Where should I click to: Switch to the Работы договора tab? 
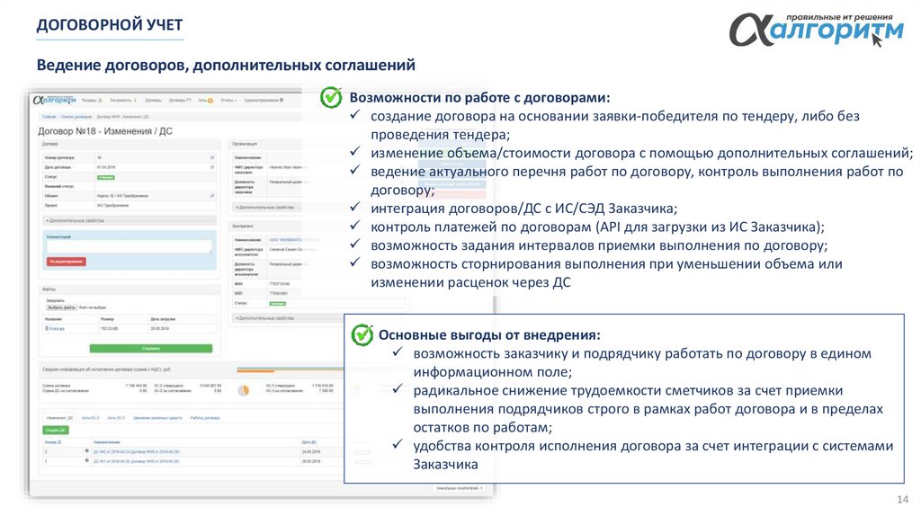pyautogui.click(x=205, y=418)
